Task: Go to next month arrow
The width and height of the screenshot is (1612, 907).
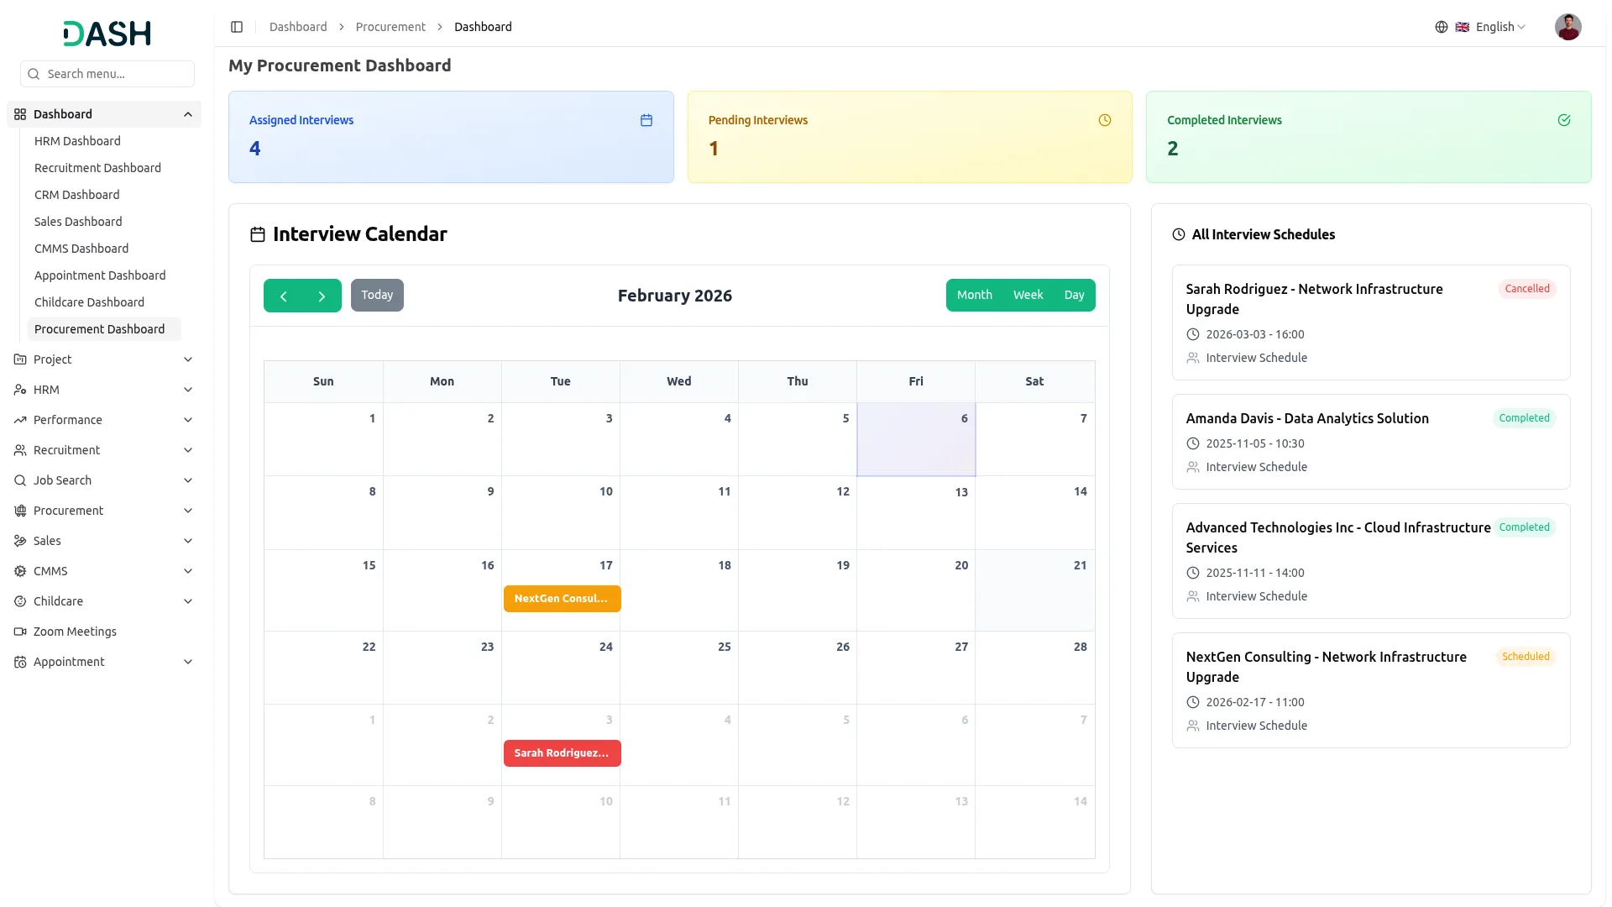Action: point(322,296)
